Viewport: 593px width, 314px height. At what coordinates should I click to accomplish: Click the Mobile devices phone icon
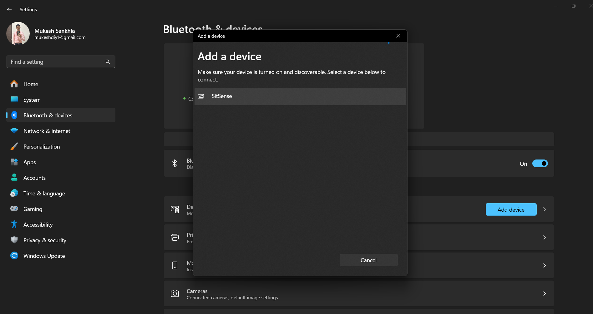tap(175, 265)
